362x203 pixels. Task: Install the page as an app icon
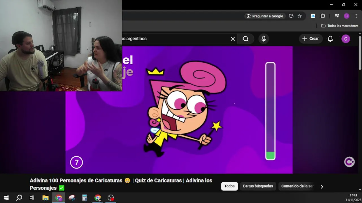291,16
